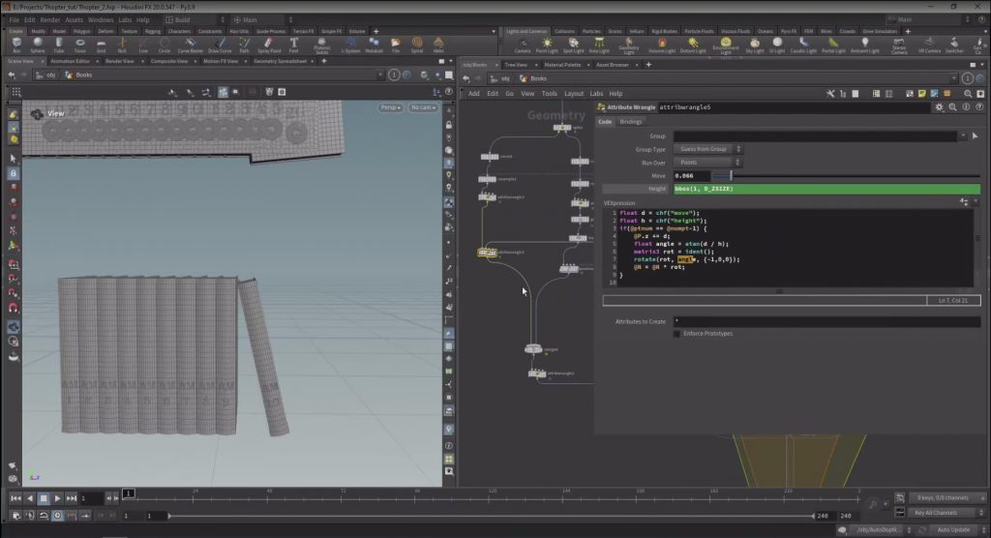
Task: Click the Move value field
Action: 691,176
